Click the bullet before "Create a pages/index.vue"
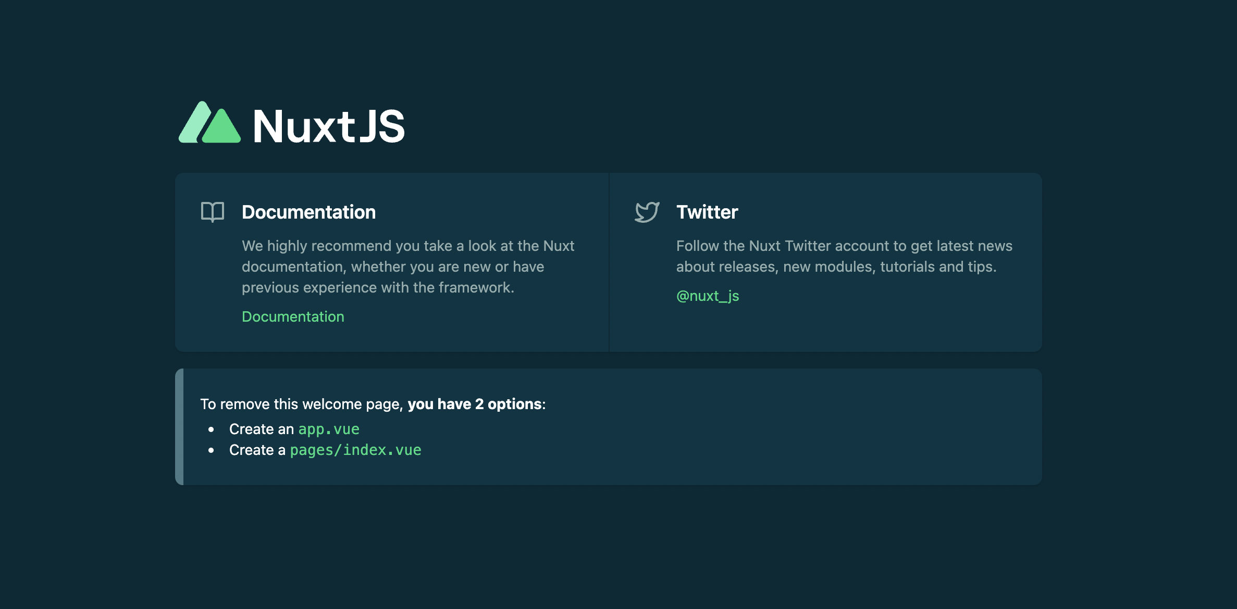This screenshot has height=609, width=1237. coord(211,450)
